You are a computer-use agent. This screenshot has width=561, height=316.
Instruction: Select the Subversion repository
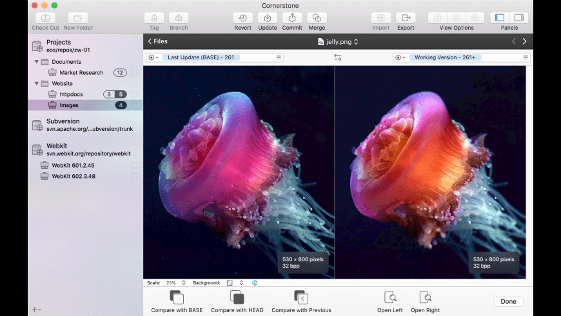(85, 125)
